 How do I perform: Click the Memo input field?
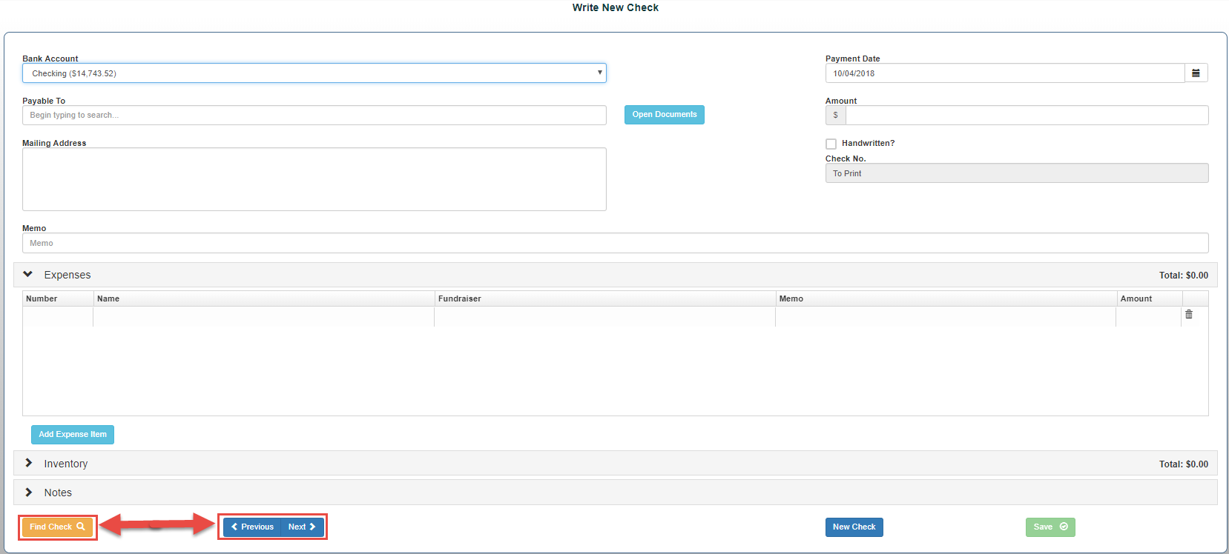(616, 243)
